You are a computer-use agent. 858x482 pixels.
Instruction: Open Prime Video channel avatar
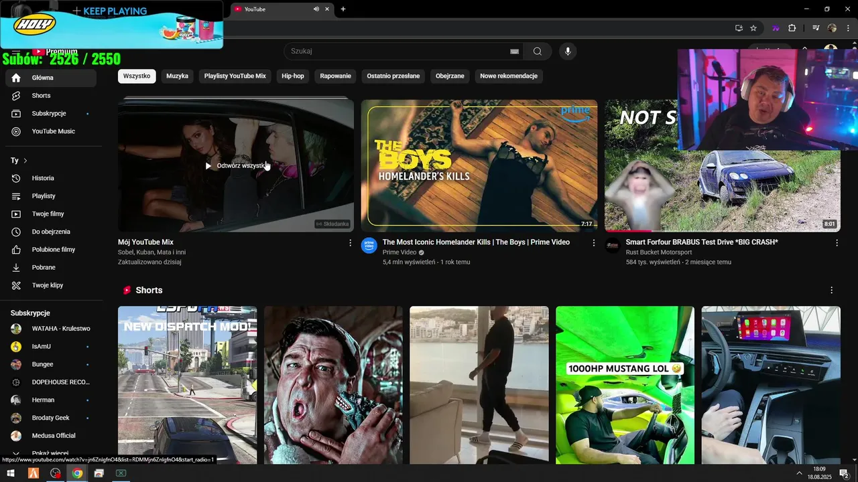tap(369, 245)
